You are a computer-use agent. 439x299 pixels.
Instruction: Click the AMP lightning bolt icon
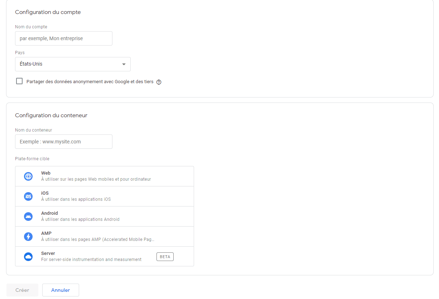28,237
